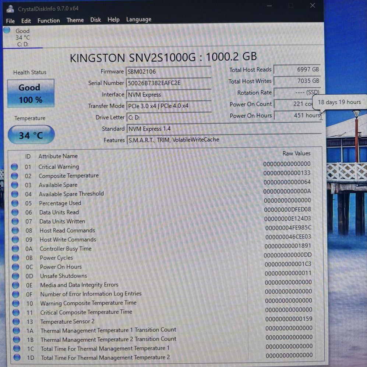Click the Raw Values column header

[296, 154]
